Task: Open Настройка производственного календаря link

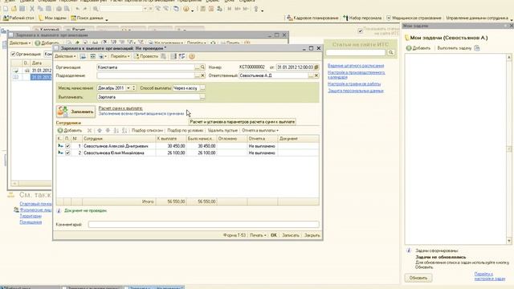Action: [x=357, y=75]
